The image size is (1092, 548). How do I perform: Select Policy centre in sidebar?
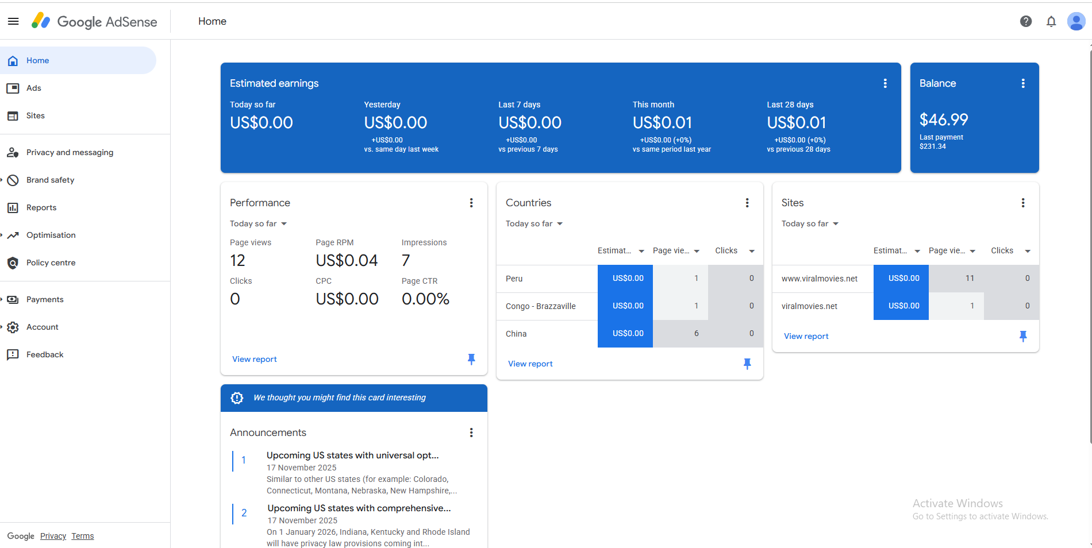(x=51, y=263)
